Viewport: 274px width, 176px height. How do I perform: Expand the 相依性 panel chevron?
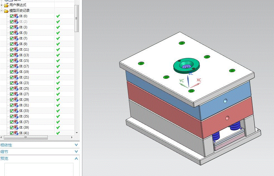point(76,145)
